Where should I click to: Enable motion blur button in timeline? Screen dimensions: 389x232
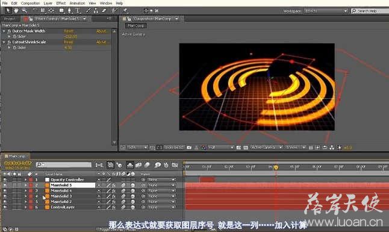tap(148, 165)
